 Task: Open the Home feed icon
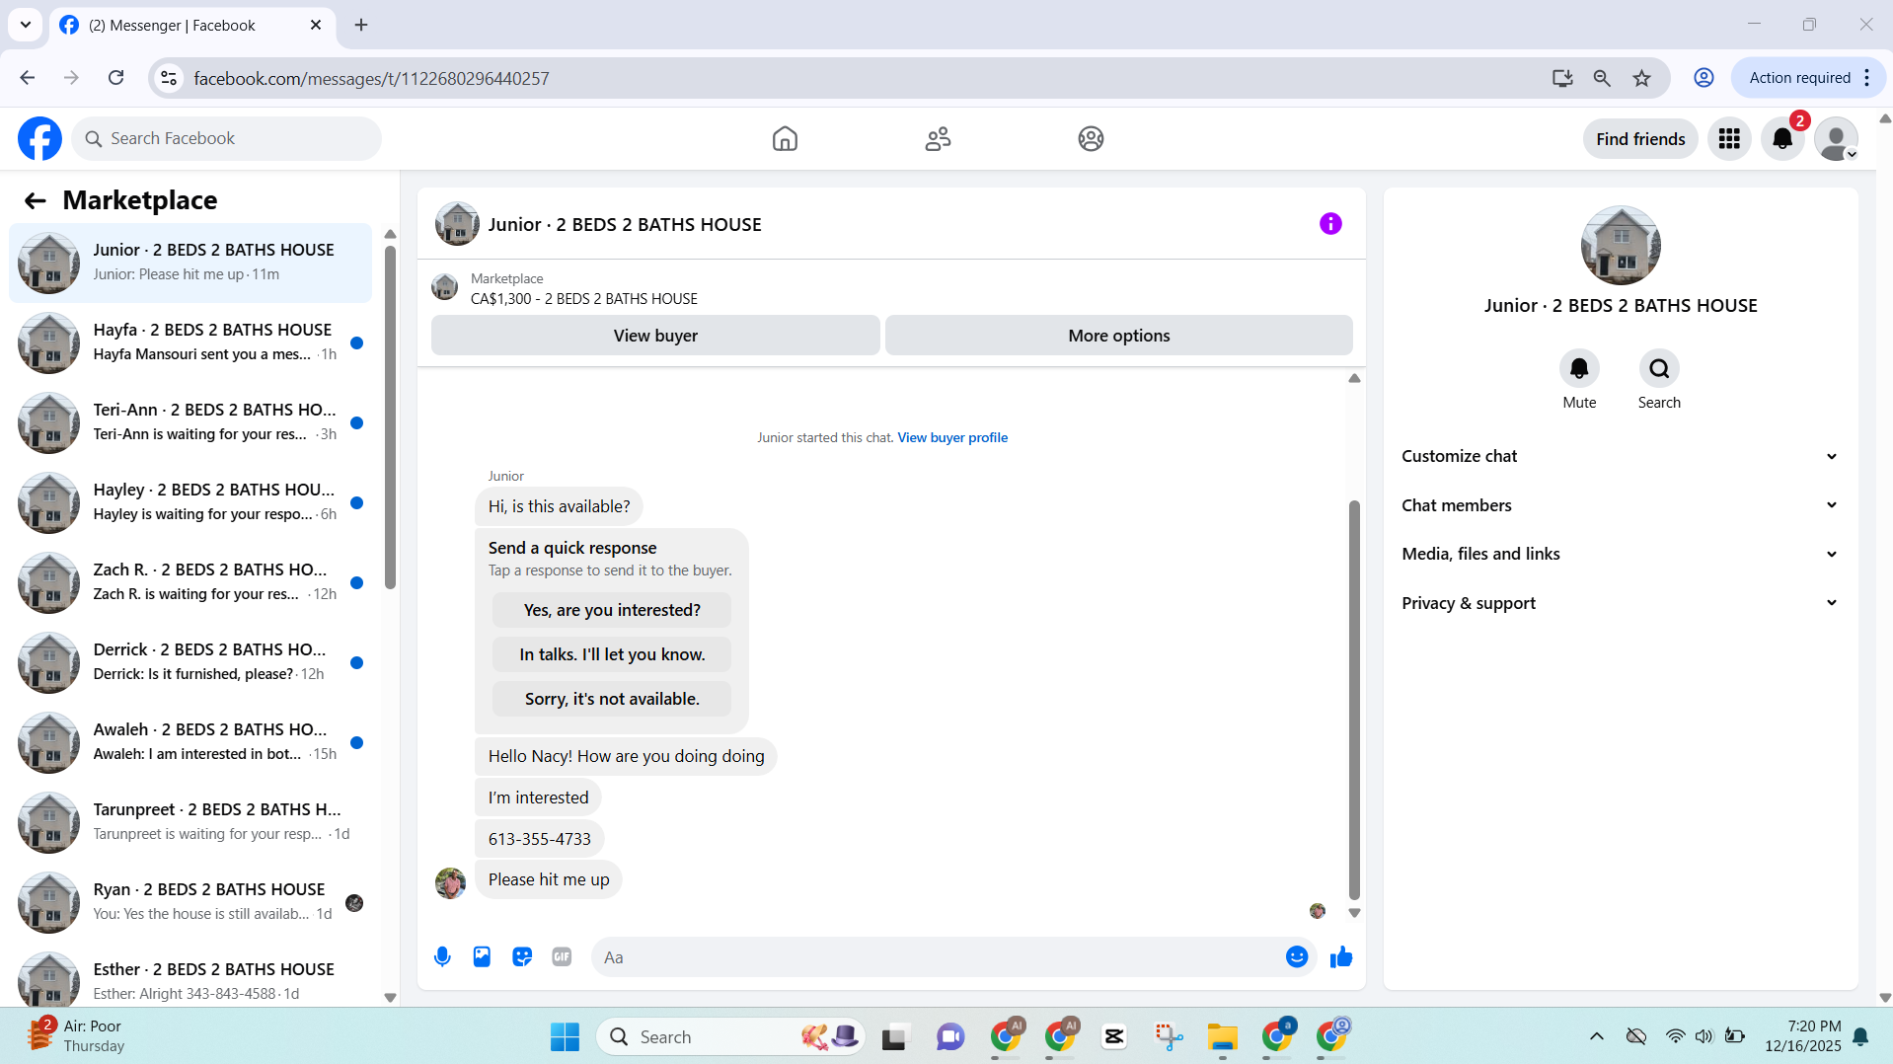785,139
